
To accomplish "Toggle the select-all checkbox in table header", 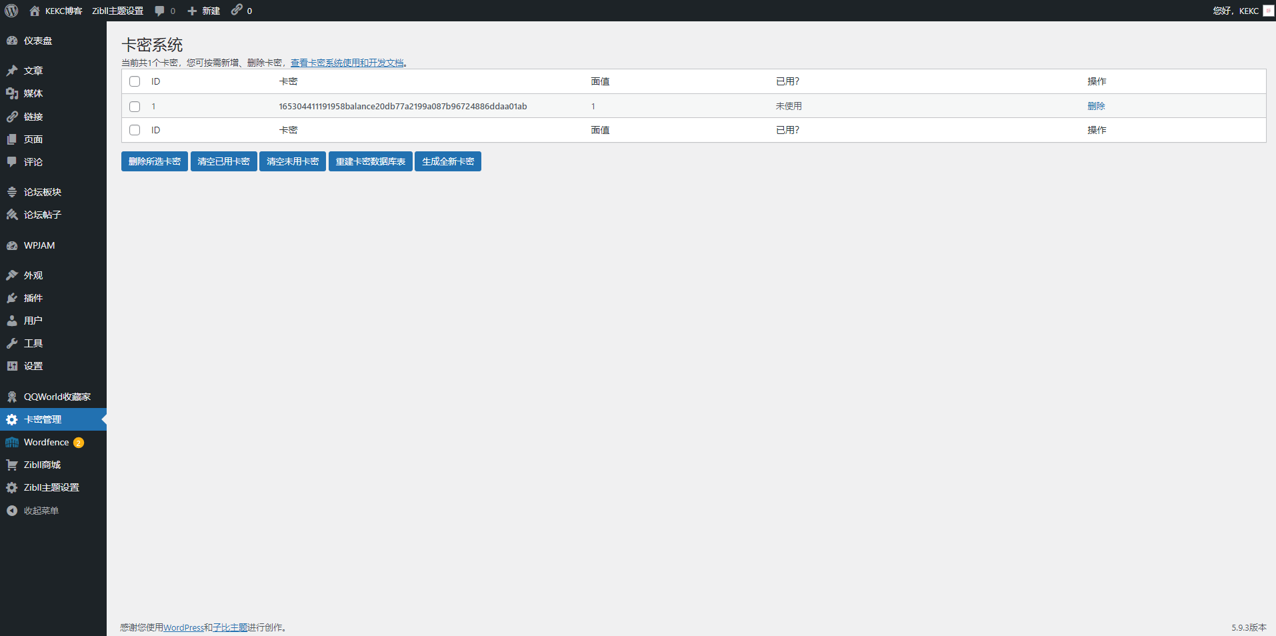I will (x=135, y=81).
